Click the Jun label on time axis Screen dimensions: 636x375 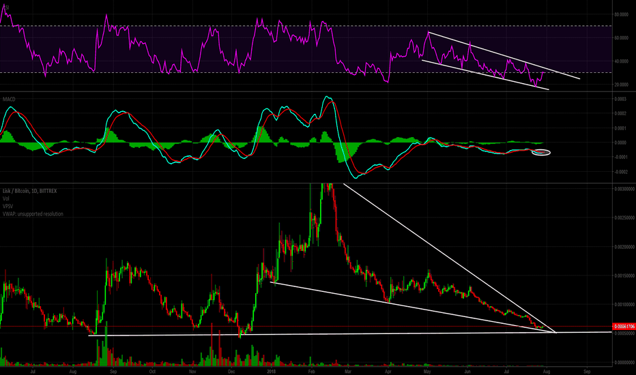(467, 372)
